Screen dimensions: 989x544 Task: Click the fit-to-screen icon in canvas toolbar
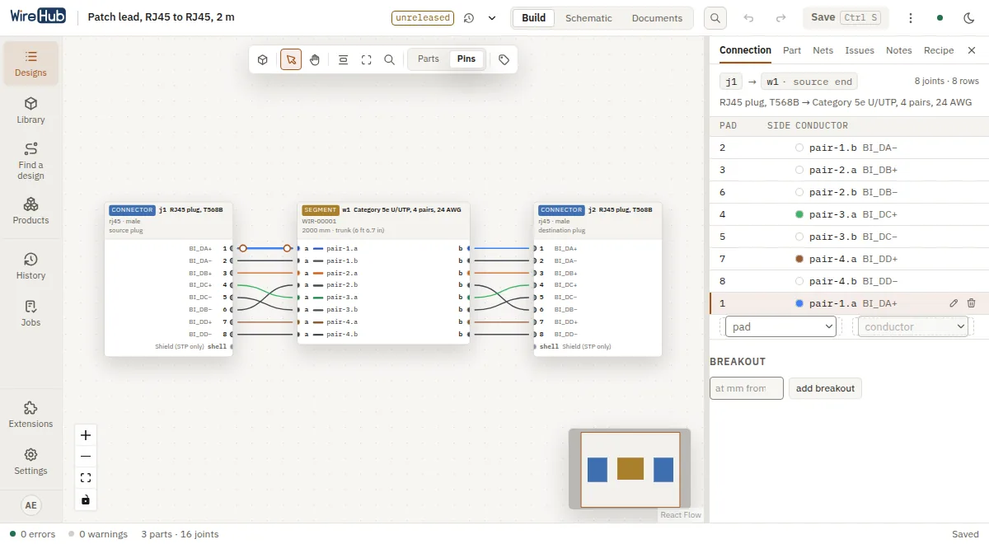[367, 59]
